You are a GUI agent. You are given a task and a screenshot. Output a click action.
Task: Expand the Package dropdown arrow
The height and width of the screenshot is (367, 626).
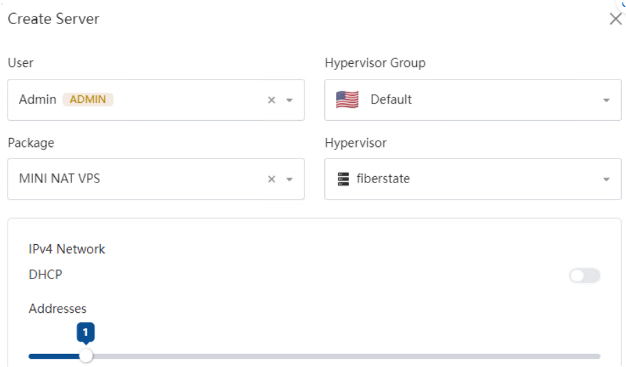point(289,179)
